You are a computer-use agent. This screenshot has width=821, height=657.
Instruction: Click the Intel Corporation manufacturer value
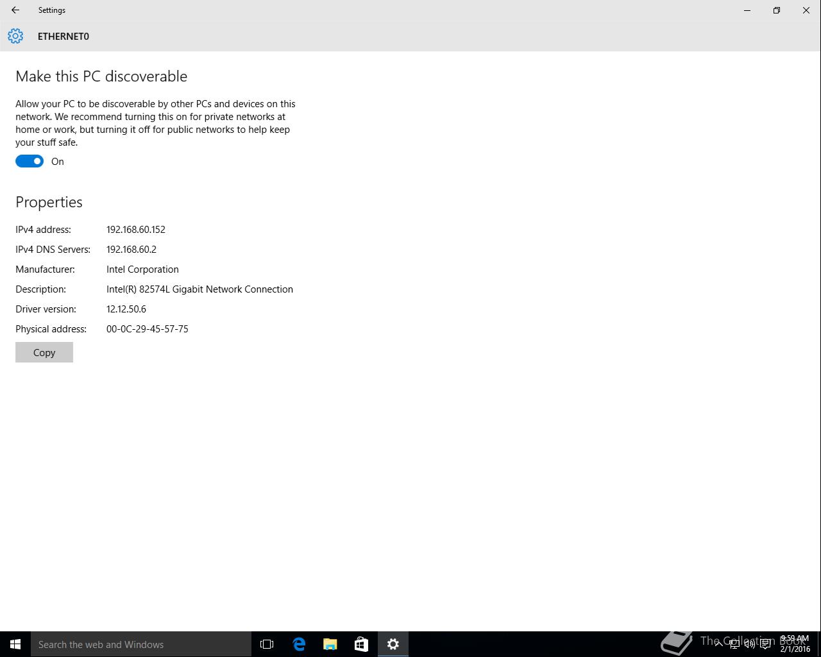point(142,269)
